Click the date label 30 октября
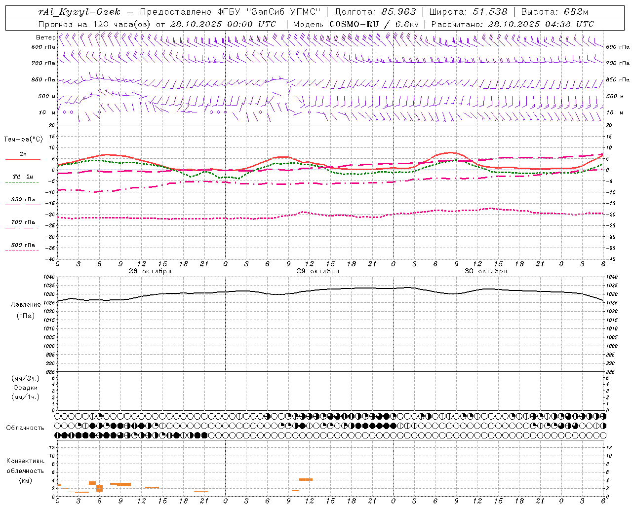This screenshot has width=632, height=505. (486, 271)
